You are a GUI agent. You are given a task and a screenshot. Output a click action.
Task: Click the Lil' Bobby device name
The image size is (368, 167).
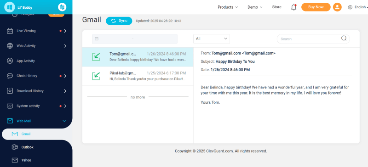pos(25,7)
